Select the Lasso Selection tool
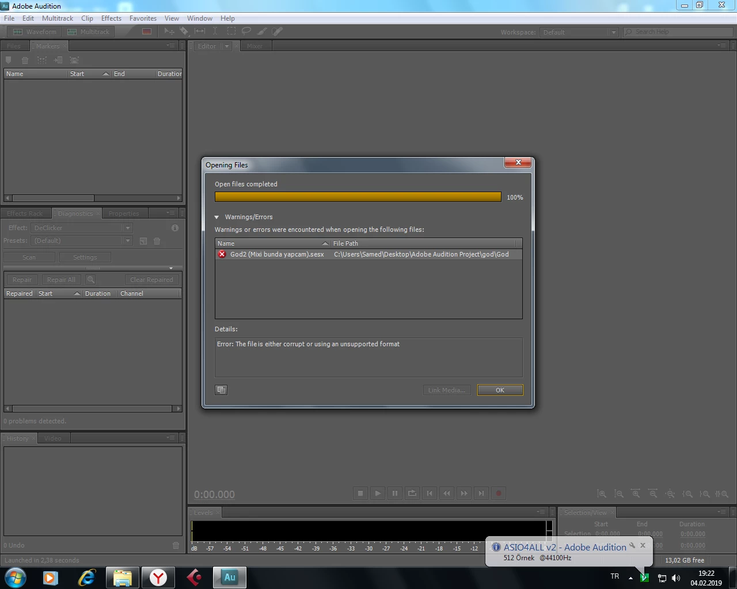The width and height of the screenshot is (737, 589). point(246,31)
